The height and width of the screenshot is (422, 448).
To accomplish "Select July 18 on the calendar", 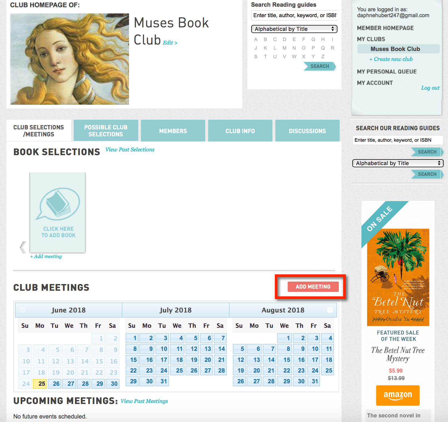I will coord(179,360).
